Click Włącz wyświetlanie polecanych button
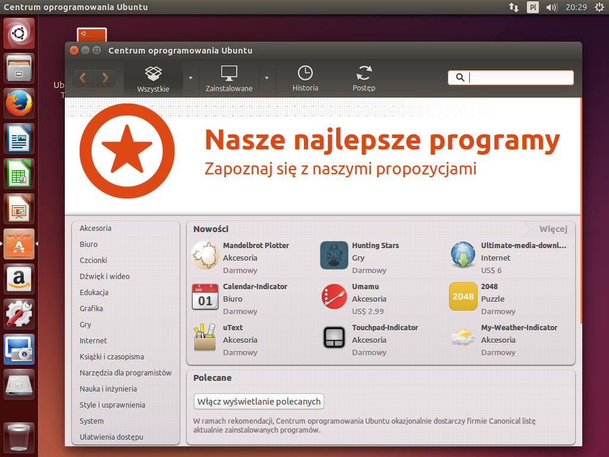This screenshot has width=609, height=457. pyautogui.click(x=259, y=402)
